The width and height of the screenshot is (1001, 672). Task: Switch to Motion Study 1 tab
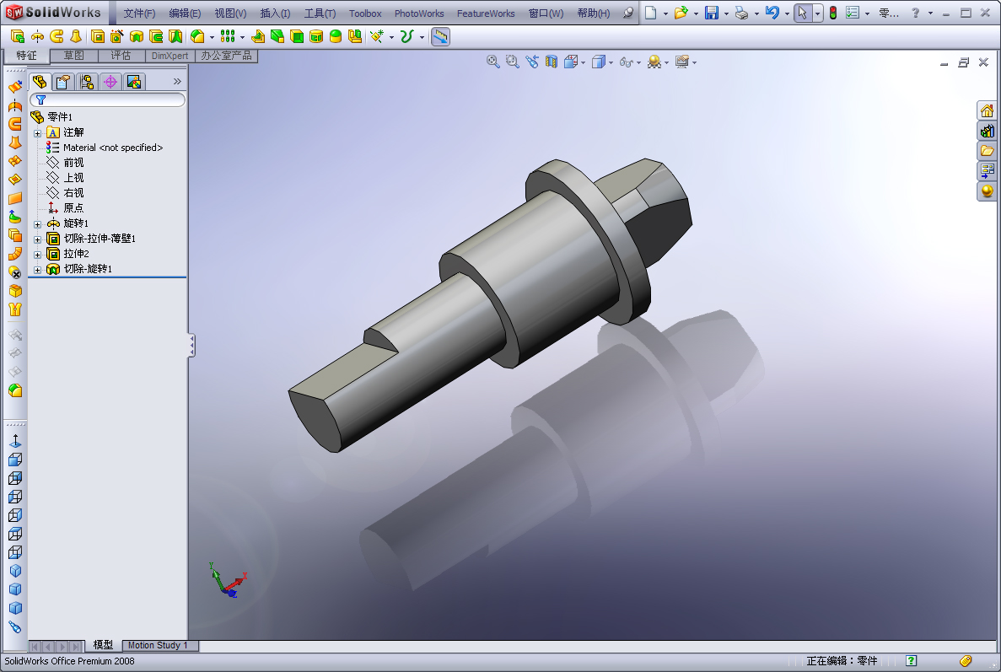coord(159,645)
